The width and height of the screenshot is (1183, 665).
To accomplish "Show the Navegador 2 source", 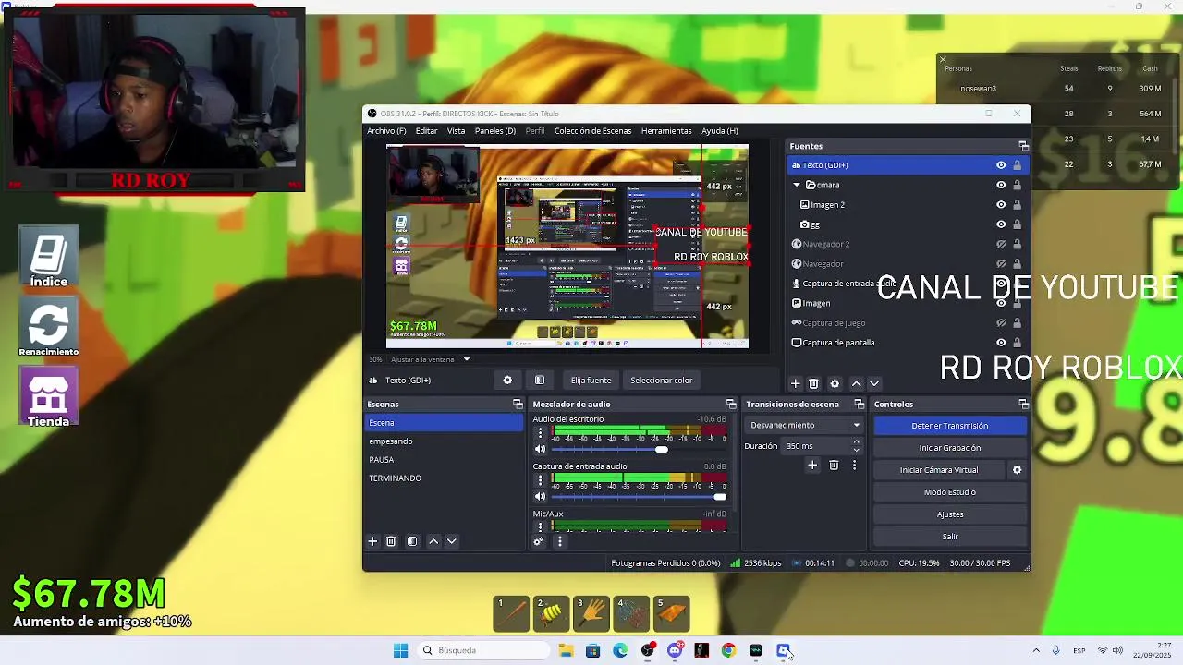I will click(1001, 245).
